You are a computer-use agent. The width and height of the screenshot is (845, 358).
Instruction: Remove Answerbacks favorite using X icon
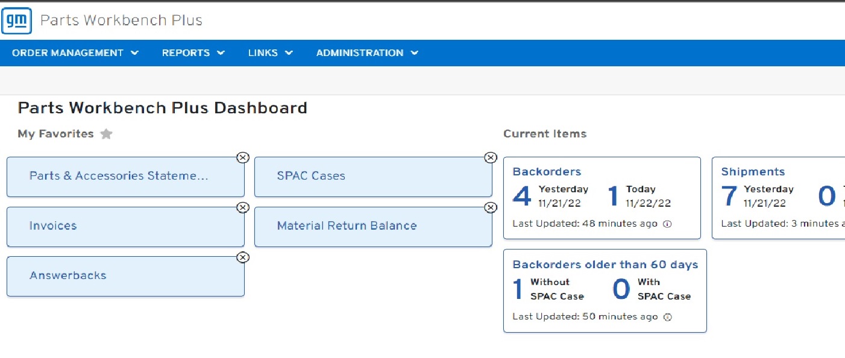tap(242, 257)
